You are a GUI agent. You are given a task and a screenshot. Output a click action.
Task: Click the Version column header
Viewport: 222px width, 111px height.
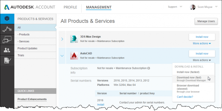pyautogui.click(x=102, y=93)
